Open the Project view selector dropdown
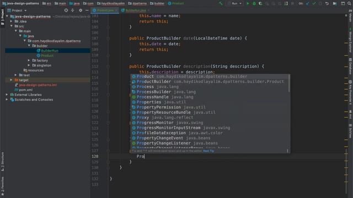Viewport: 353px width, 198px height. (x=17, y=10)
